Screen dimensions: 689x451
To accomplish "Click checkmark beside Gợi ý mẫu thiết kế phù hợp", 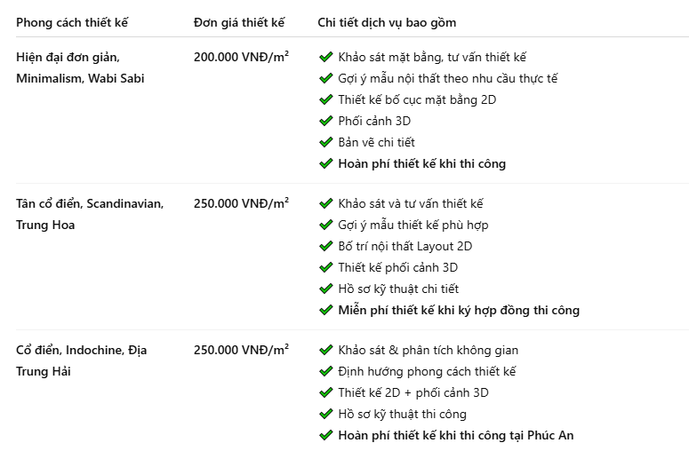I will click(x=325, y=225).
